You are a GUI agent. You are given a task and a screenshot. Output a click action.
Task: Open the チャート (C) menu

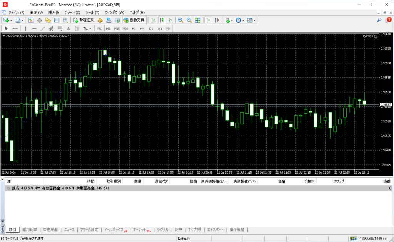click(72, 12)
